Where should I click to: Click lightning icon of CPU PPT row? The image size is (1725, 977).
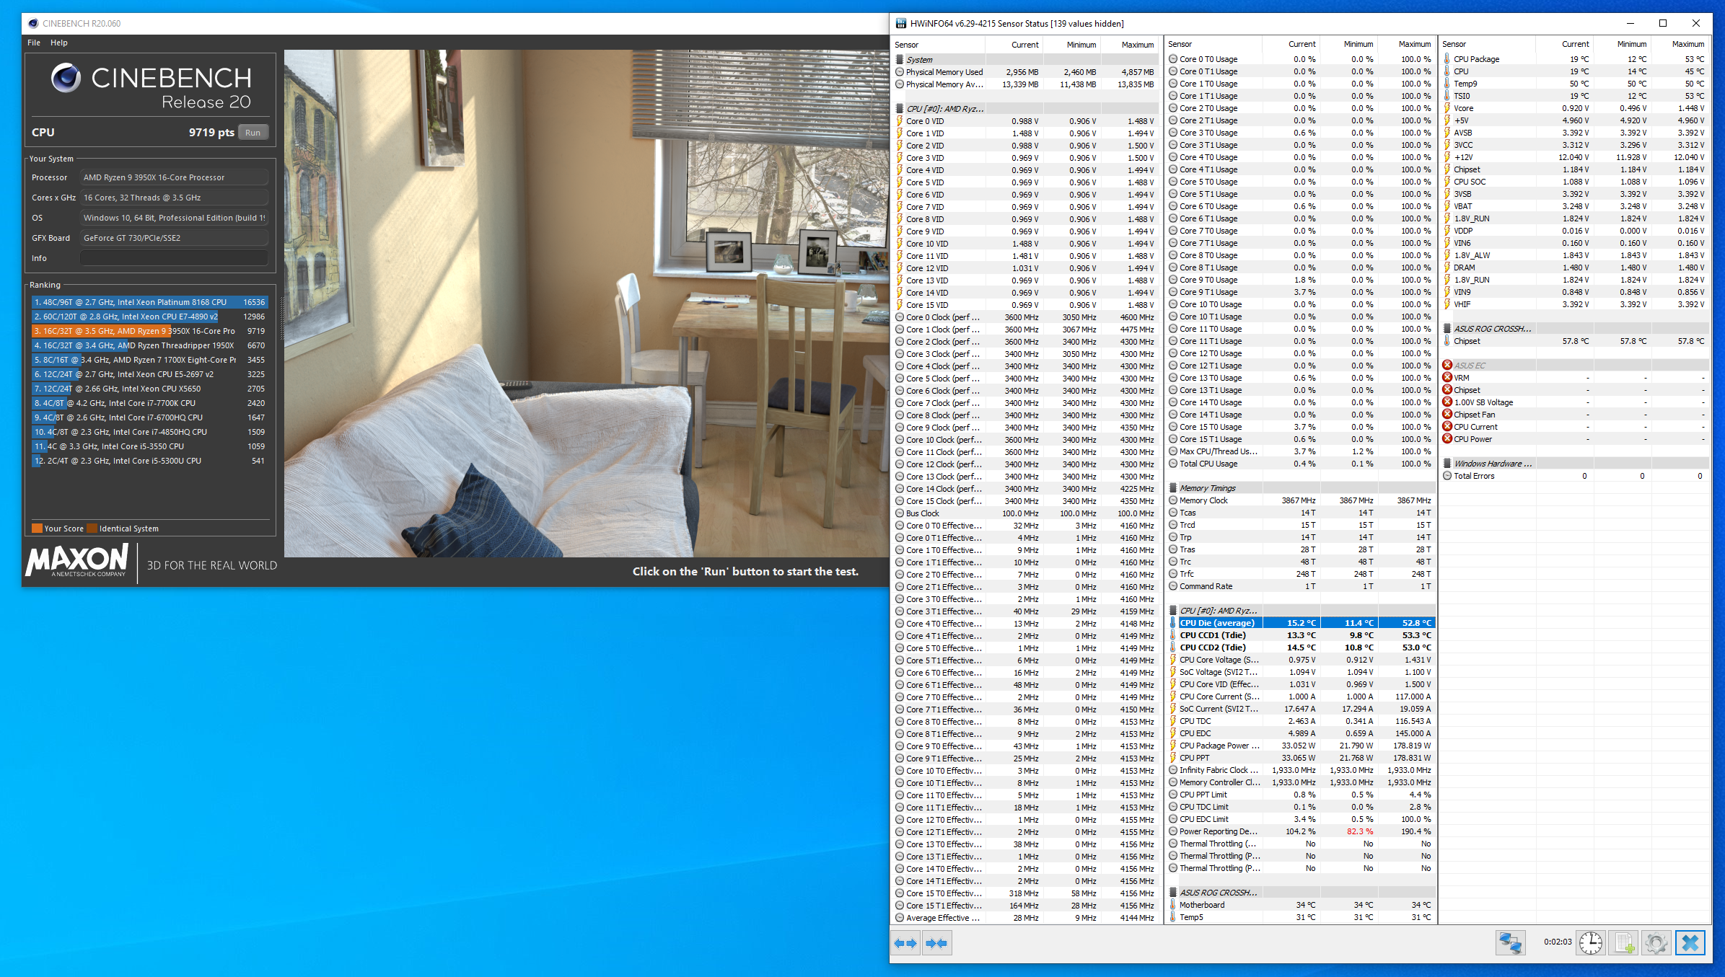[1173, 758]
